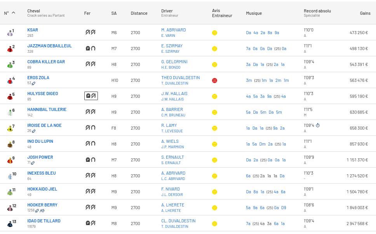Click the silks icon for HOKKAIDO JIEL
This screenshot has height=234, width=376.
pyautogui.click(x=10, y=192)
